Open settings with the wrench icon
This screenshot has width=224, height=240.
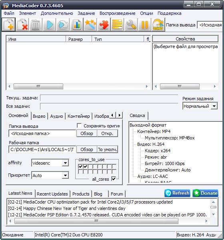(131, 25)
